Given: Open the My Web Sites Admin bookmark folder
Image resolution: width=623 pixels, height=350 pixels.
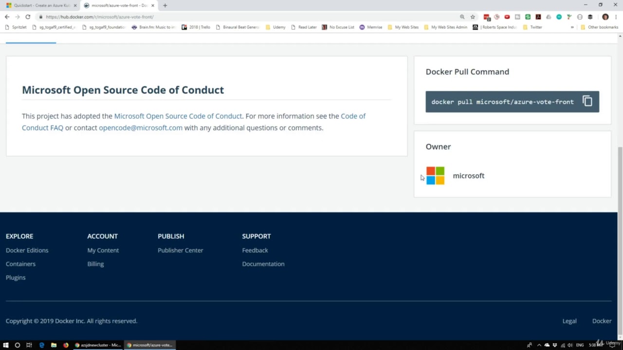Looking at the screenshot, I should (x=446, y=27).
